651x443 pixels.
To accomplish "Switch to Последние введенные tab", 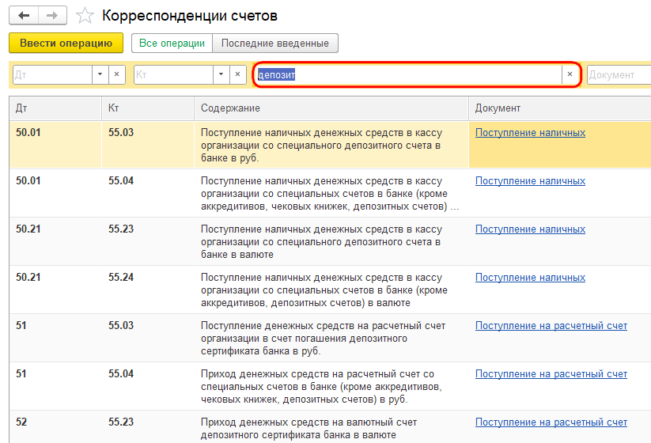I will 274,44.
